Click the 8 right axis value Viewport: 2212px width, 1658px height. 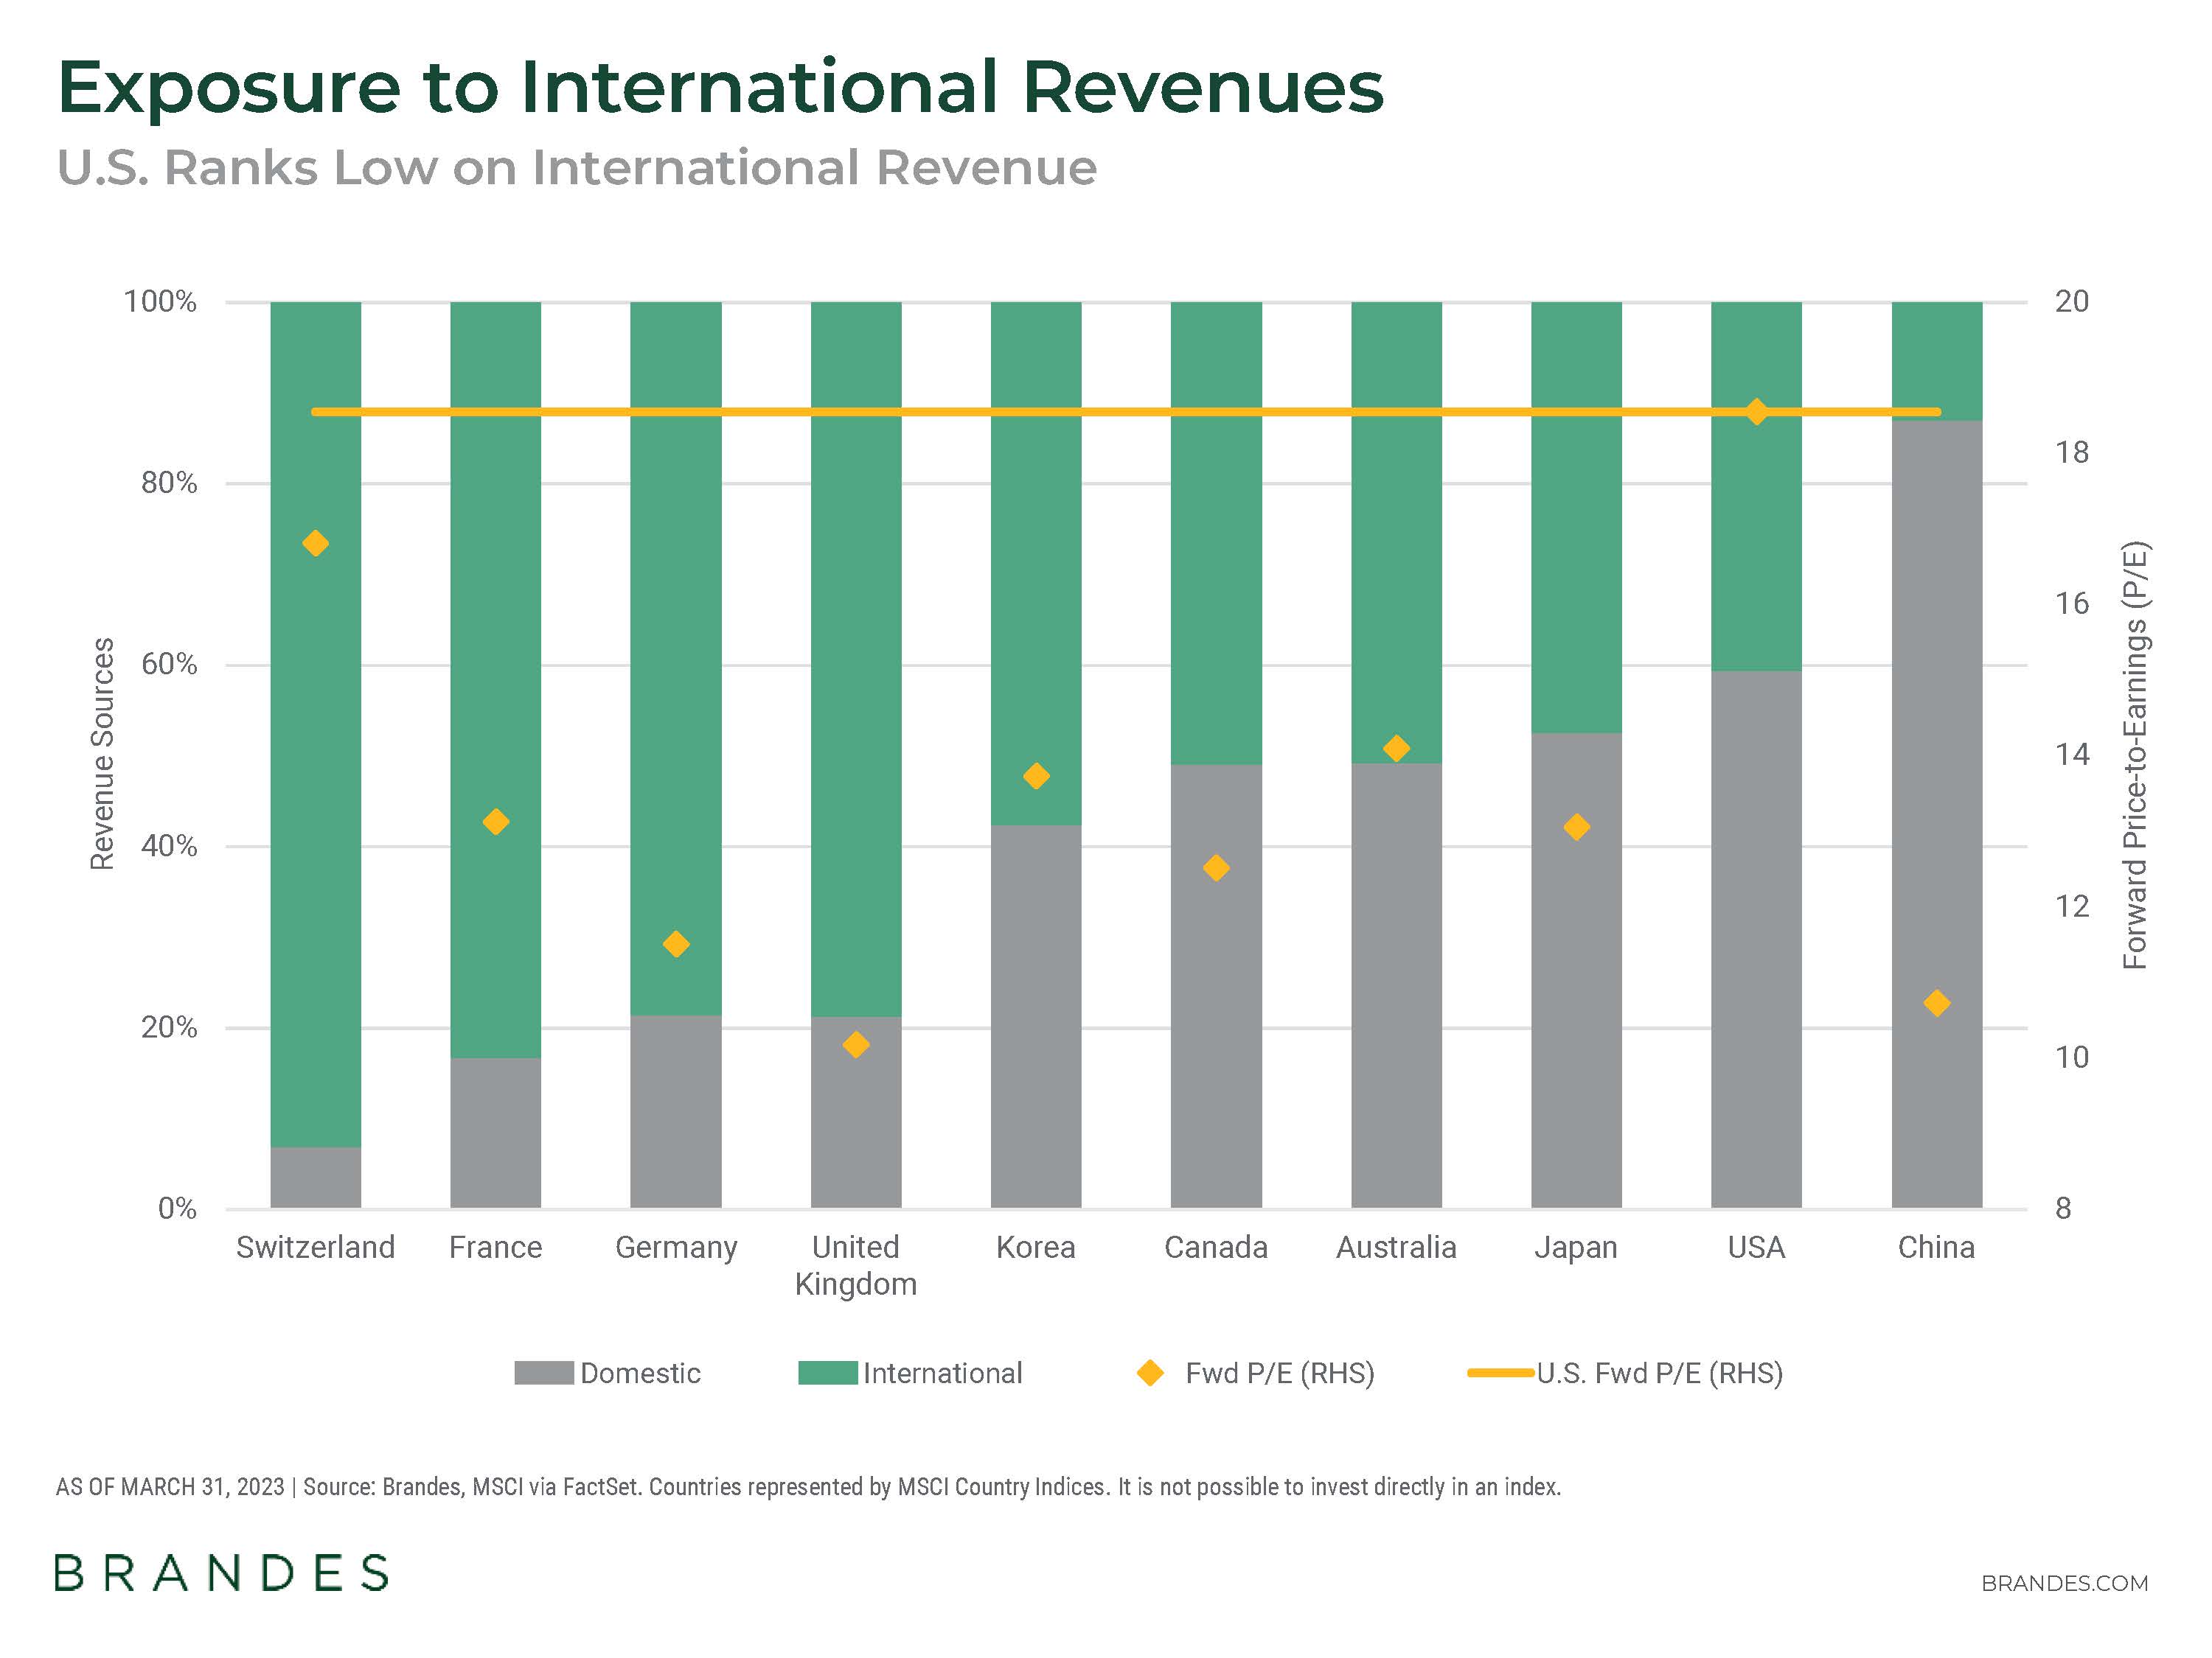tap(2063, 1208)
